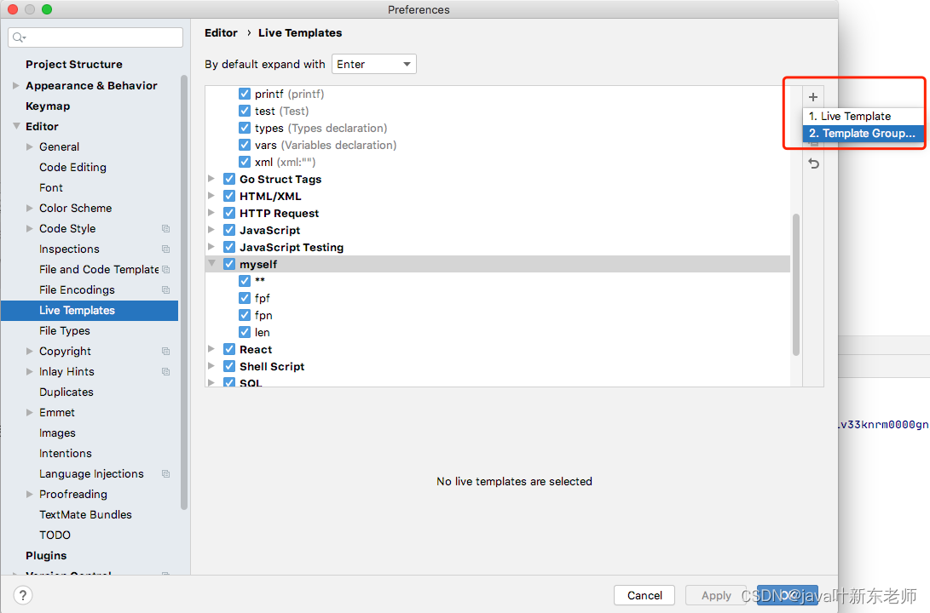
Task: Click project-level icon beside Code Style
Action: 166,229
